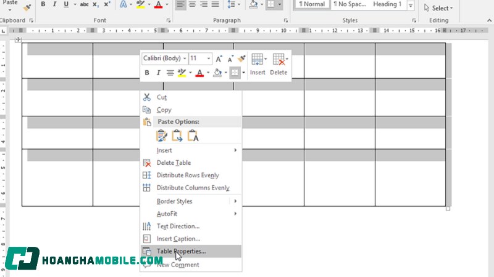Open the ribbon shading color dropdown
The width and height of the screenshot is (494, 277).
262,4
